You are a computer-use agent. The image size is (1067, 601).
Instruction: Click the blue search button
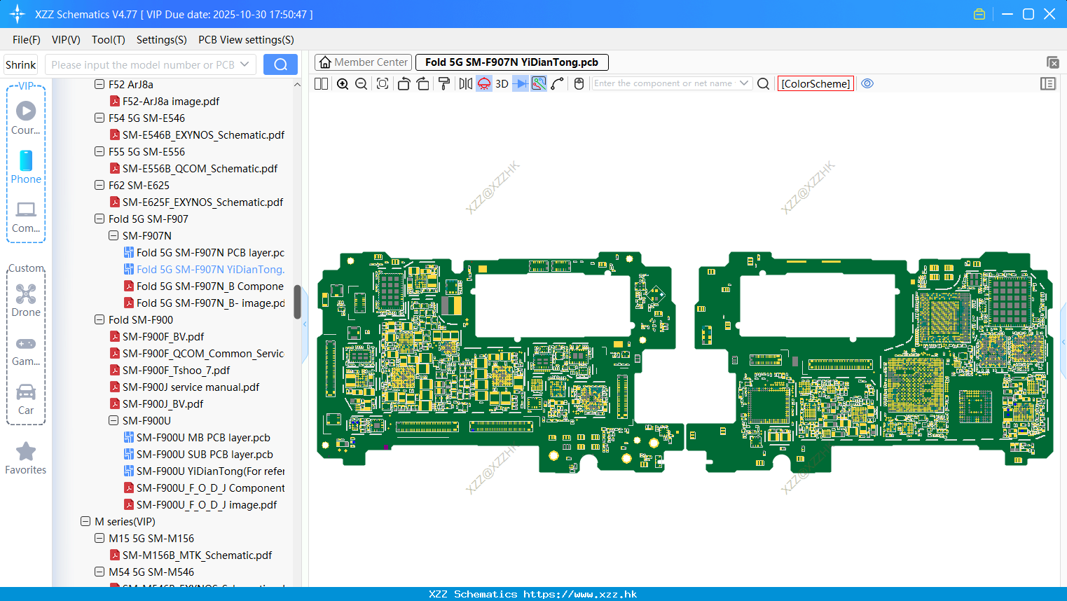pyautogui.click(x=280, y=64)
